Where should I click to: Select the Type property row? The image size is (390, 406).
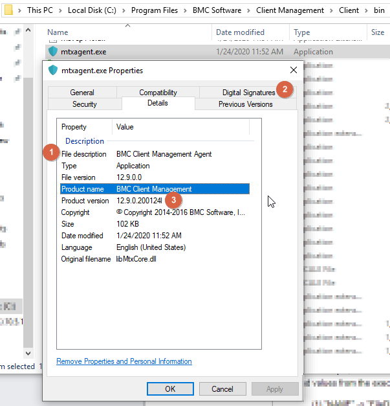[x=155, y=166]
